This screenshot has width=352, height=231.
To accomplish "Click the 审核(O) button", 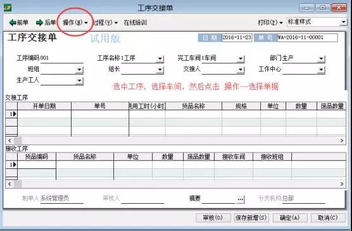I will (213, 218).
